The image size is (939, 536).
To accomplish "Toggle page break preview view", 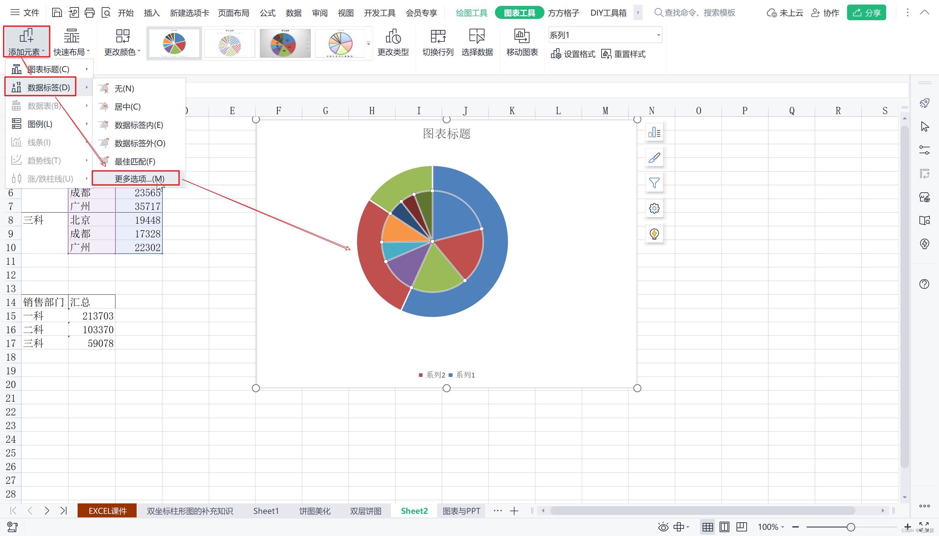I will [741, 527].
